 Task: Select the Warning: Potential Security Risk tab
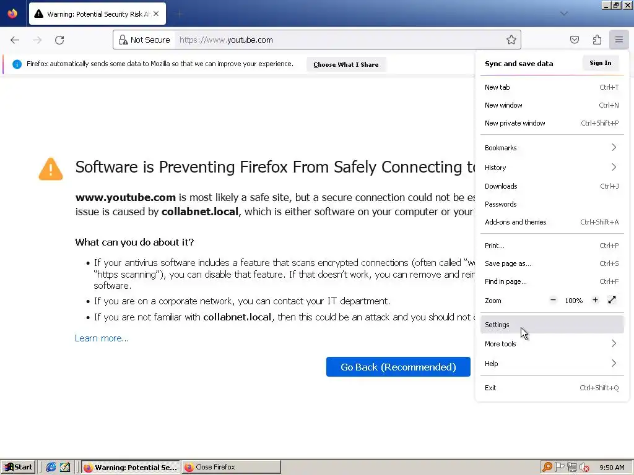click(97, 14)
